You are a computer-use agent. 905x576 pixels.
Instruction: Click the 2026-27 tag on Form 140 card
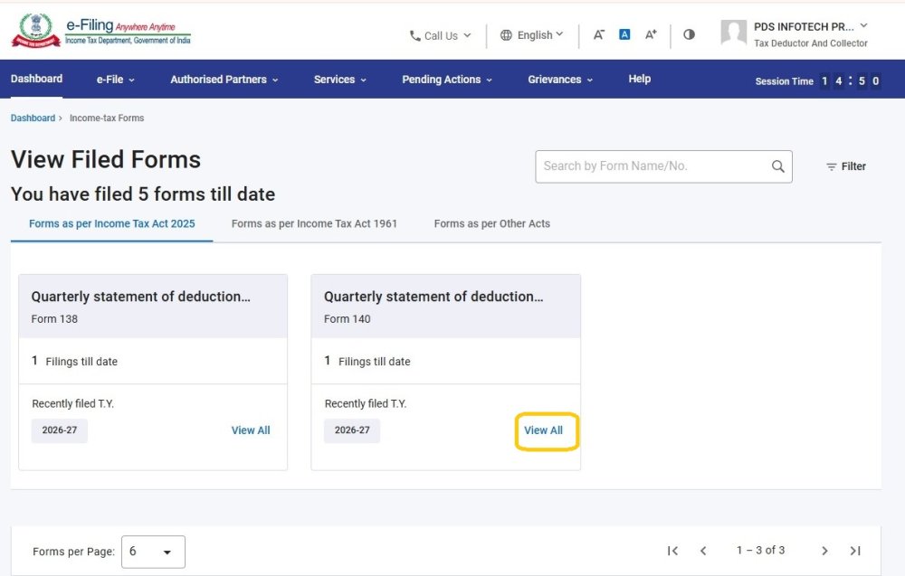(352, 430)
